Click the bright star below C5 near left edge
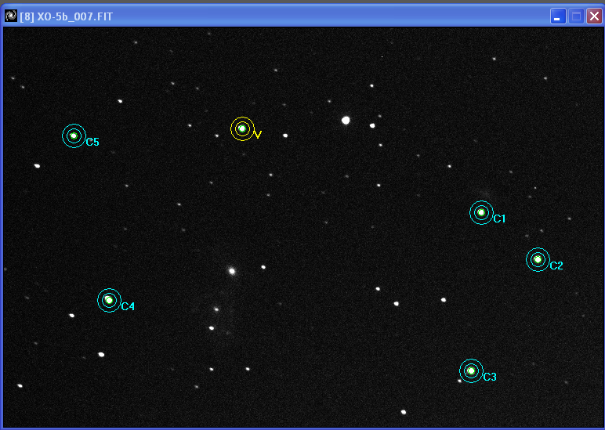The width and height of the screenshot is (605, 430). click(x=37, y=165)
